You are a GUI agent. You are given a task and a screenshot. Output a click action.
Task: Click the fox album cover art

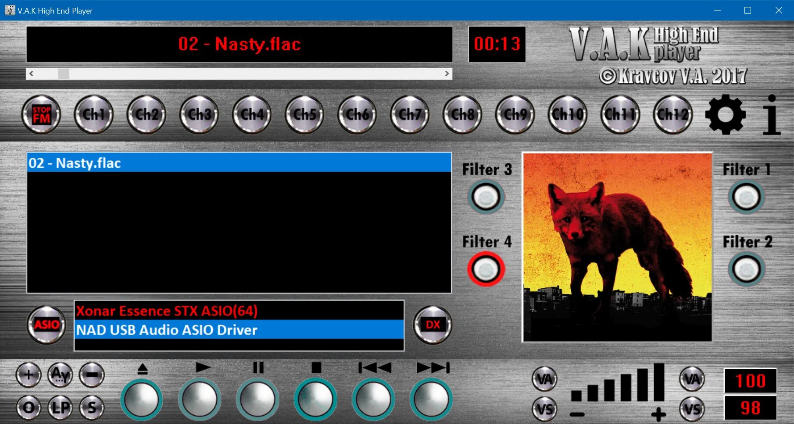pyautogui.click(x=617, y=247)
